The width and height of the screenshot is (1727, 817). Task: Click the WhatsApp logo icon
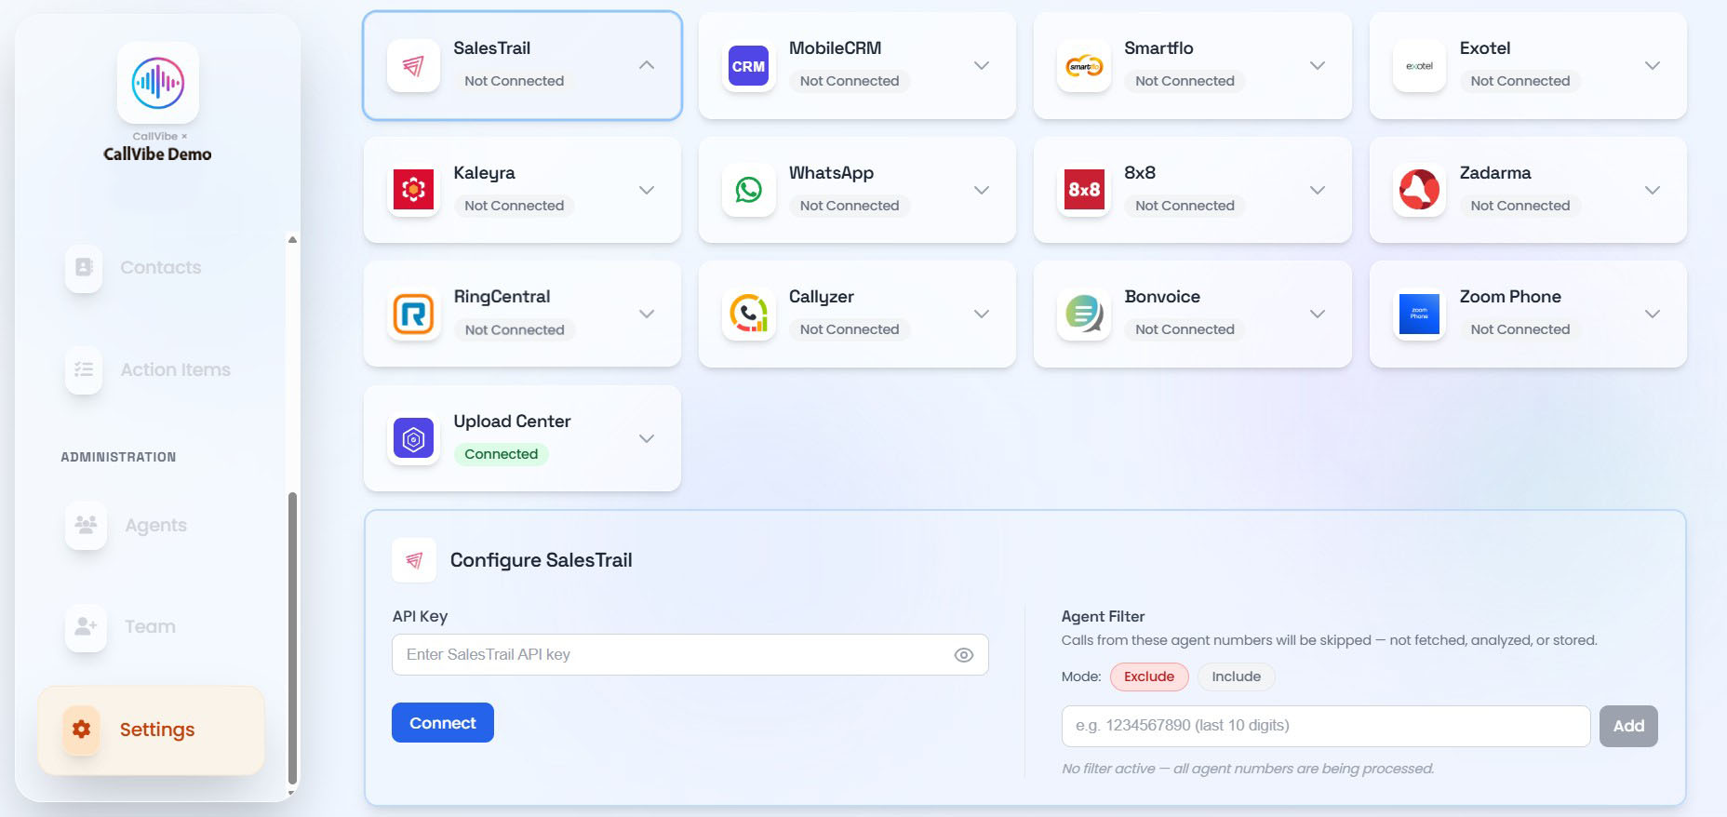point(748,190)
